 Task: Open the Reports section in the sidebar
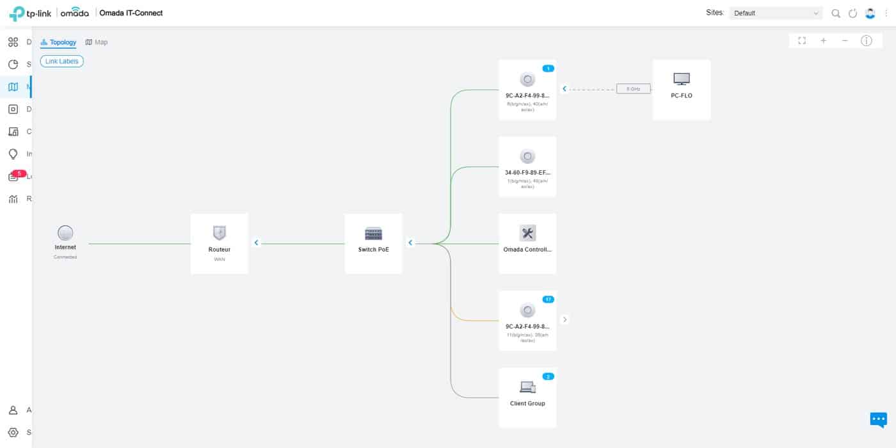pos(13,198)
